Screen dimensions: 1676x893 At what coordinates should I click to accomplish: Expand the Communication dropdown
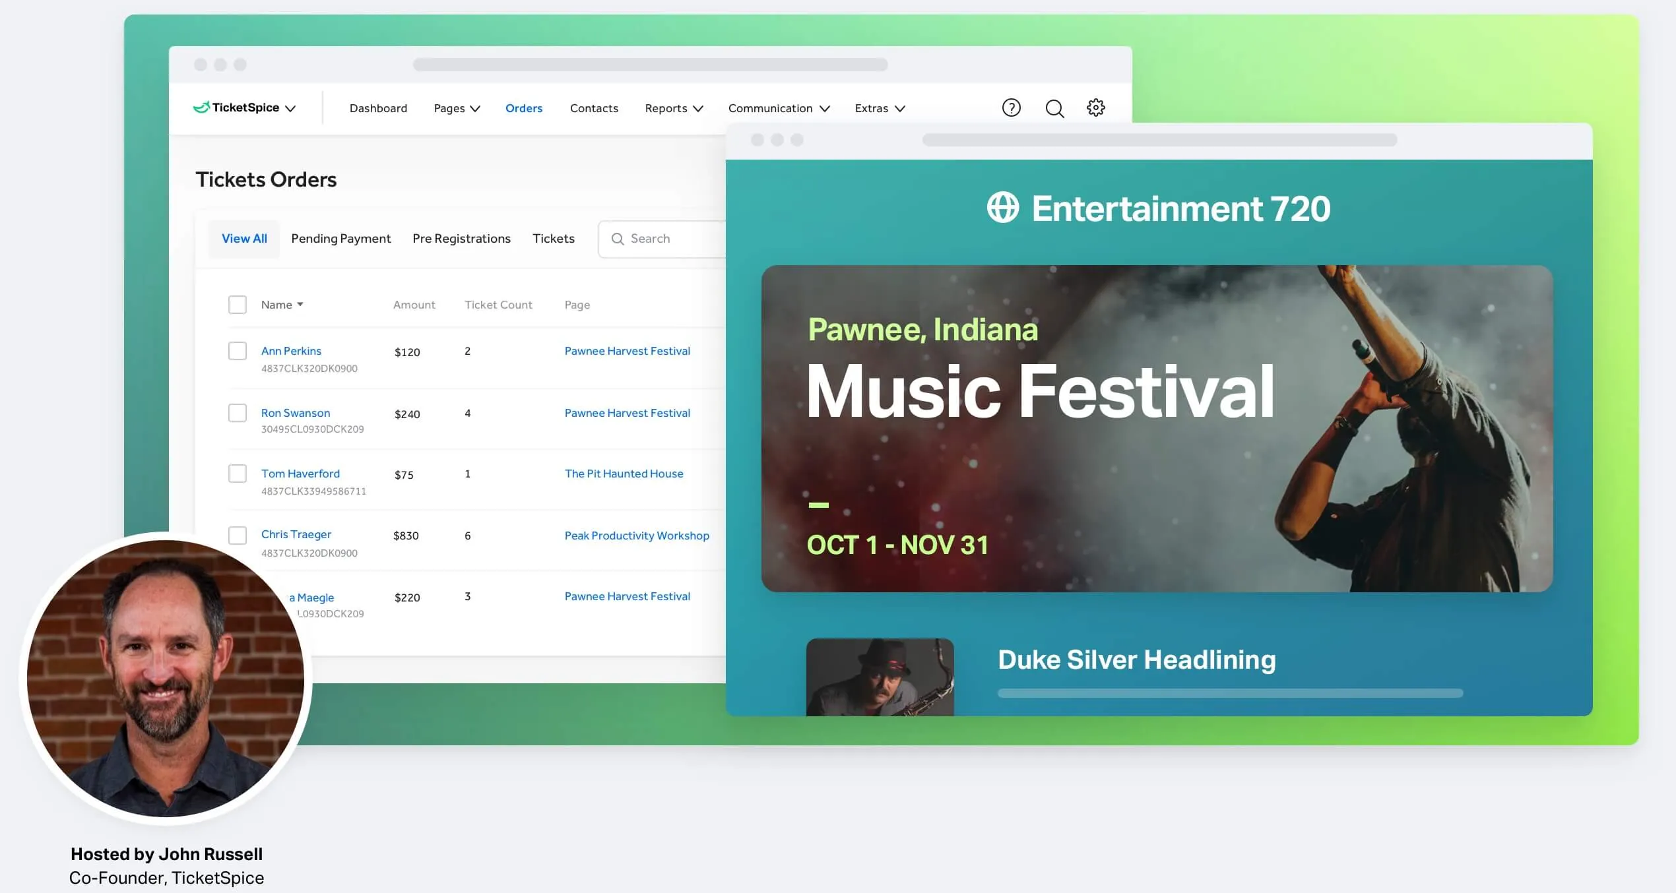coord(779,108)
